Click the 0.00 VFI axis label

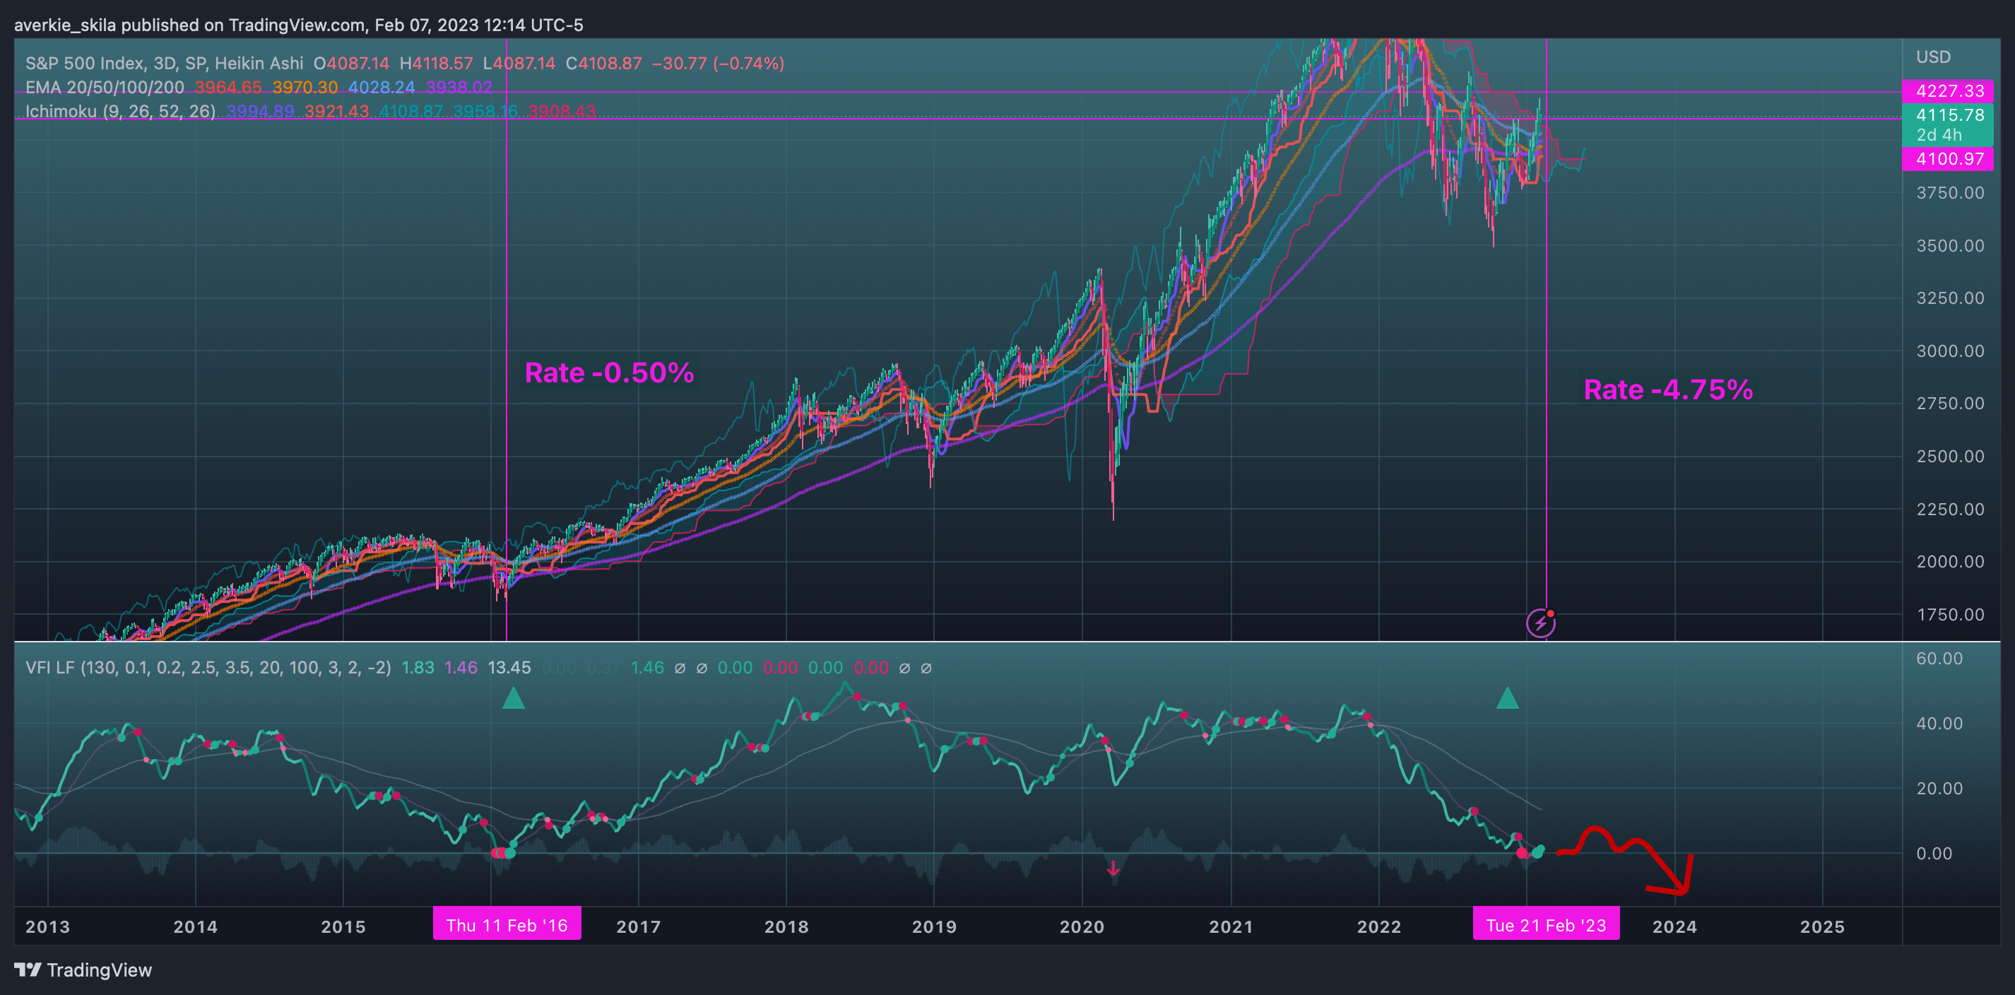pyautogui.click(x=1934, y=854)
